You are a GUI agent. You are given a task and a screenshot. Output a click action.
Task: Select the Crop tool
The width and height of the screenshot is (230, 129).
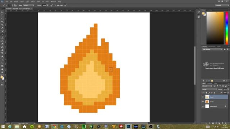(2, 25)
